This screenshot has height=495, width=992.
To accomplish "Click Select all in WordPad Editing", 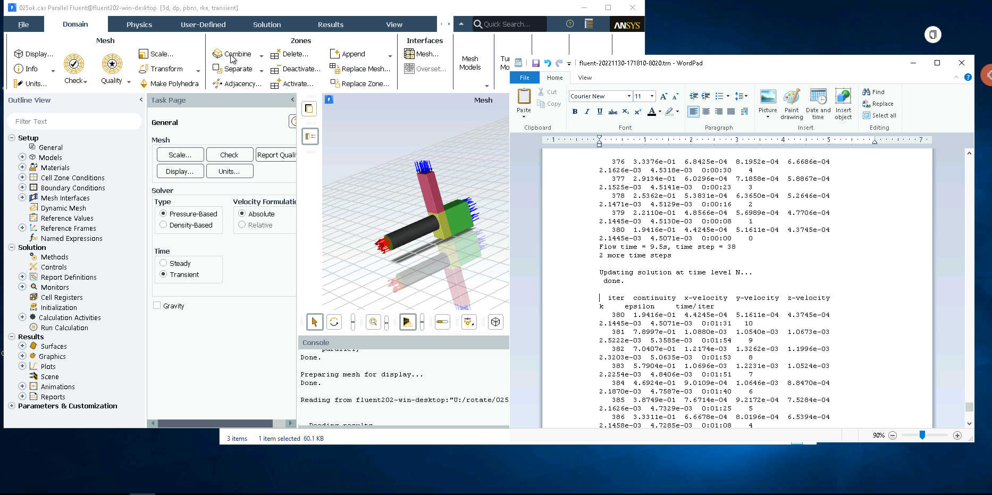I will (x=879, y=115).
